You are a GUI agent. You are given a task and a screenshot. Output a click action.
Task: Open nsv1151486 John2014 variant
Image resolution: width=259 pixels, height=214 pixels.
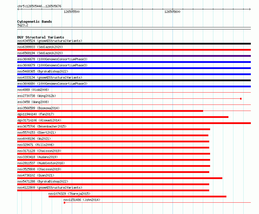(x=82, y=200)
